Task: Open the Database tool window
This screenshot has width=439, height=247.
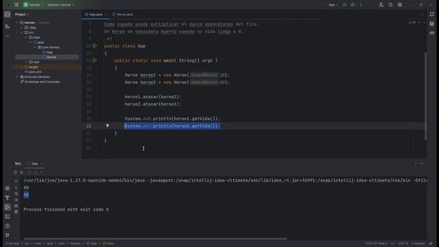Action: 431,24
